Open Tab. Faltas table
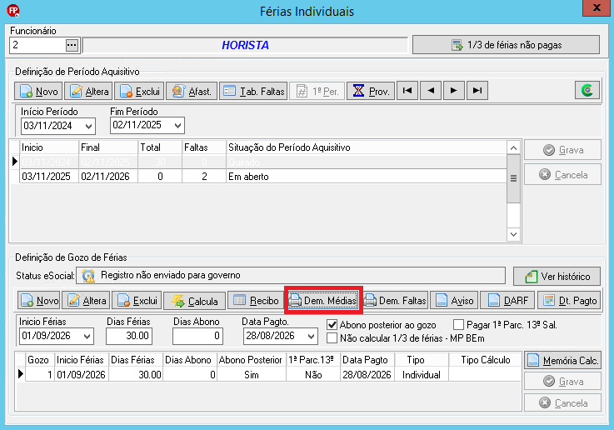Image resolution: width=614 pixels, height=430 pixels. [x=253, y=91]
